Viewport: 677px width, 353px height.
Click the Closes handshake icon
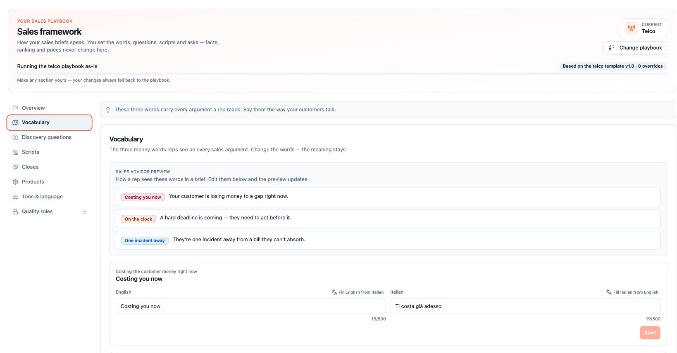(x=15, y=167)
